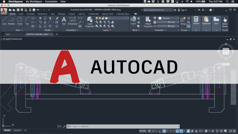238x134 pixels.
Task: Switch to the Parametric ribbon tab
Action: [43, 14]
